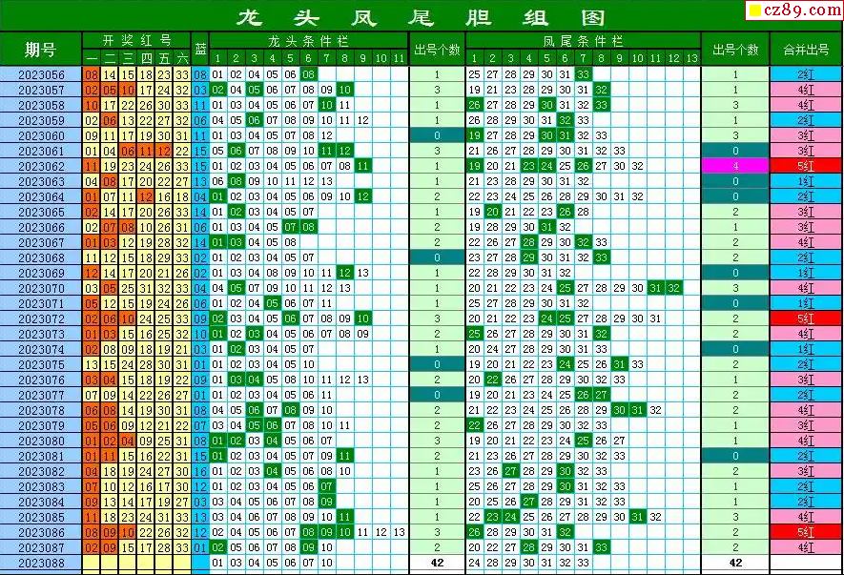Select issue row 2023056
This screenshot has height=575, width=844.
[41, 74]
